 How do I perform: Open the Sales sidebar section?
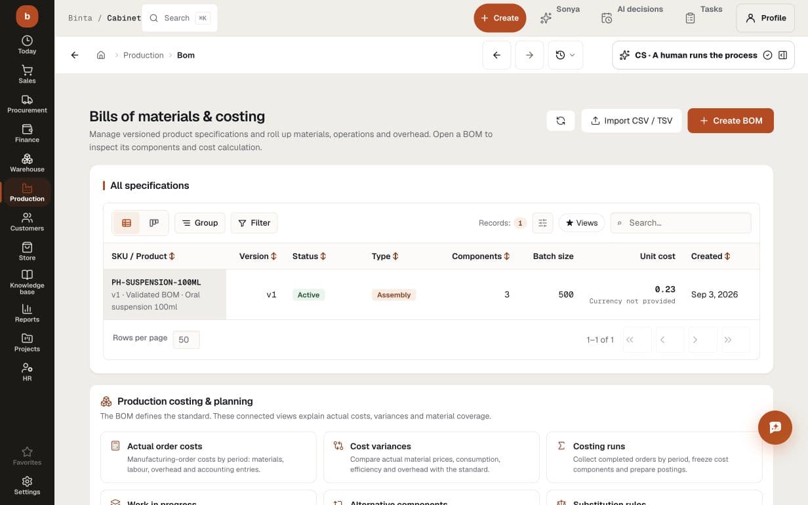point(27,74)
